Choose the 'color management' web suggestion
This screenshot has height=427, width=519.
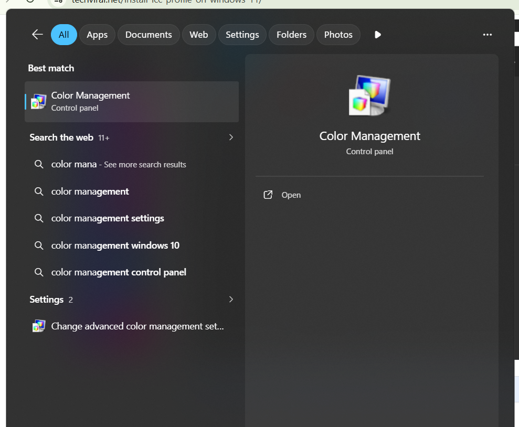coord(132,191)
